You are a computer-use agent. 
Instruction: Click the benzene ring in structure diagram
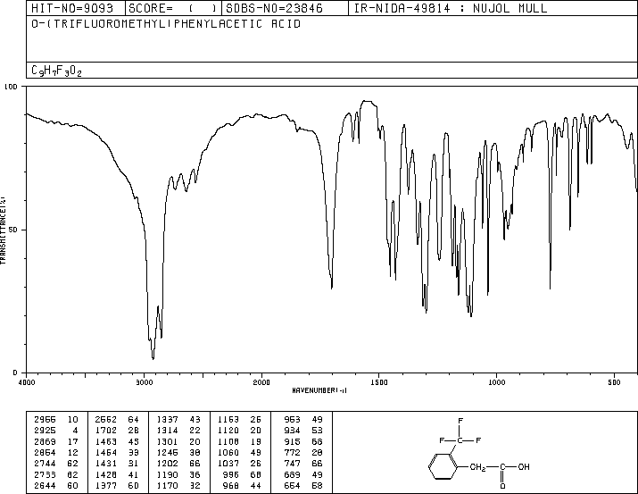pos(443,466)
